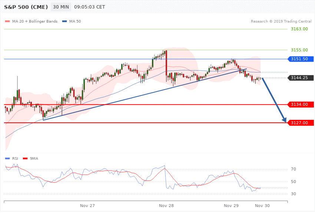Click the S&P 500 (CME) chart title
Screen dimensions: 315x213
[26, 7]
